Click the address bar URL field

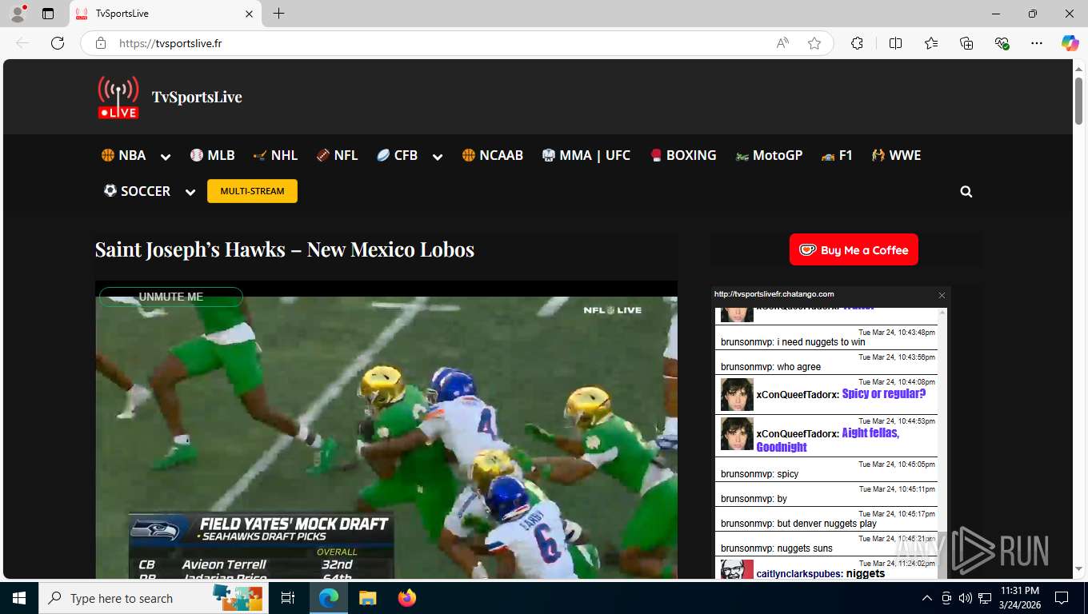pos(444,43)
